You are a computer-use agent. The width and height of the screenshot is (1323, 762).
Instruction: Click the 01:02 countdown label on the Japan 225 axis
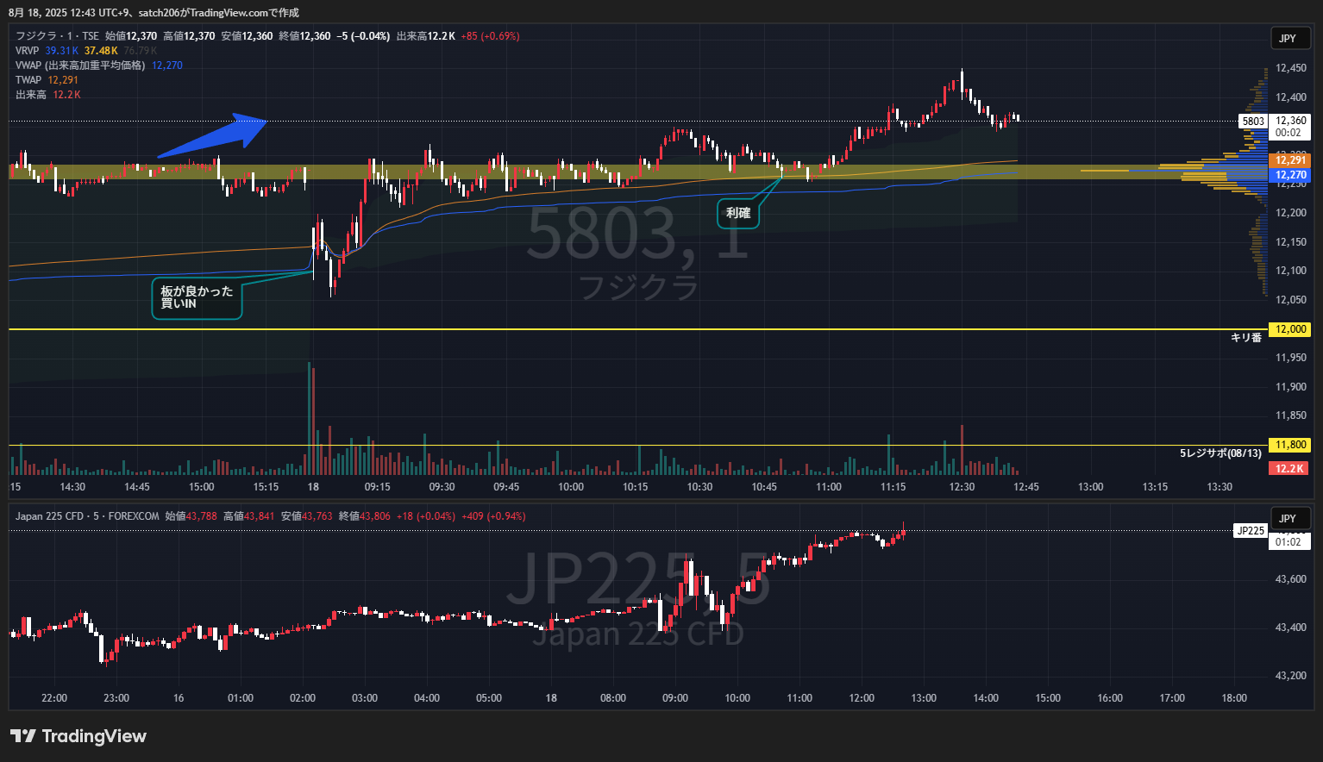1288,542
